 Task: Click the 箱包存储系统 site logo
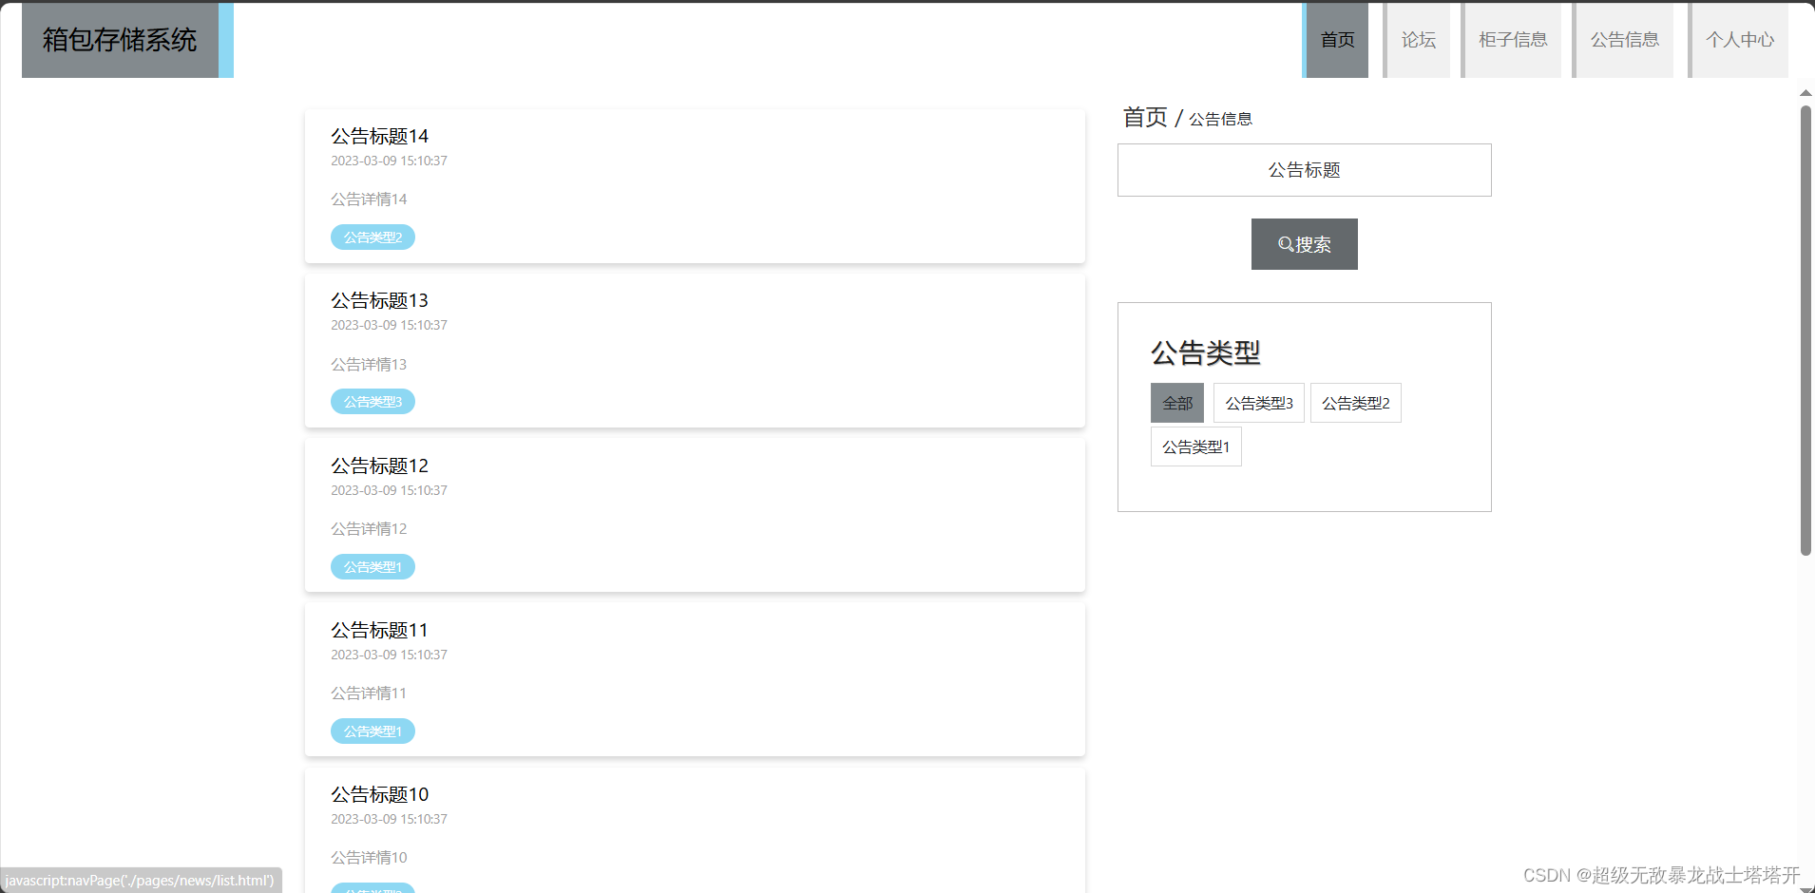click(x=127, y=40)
